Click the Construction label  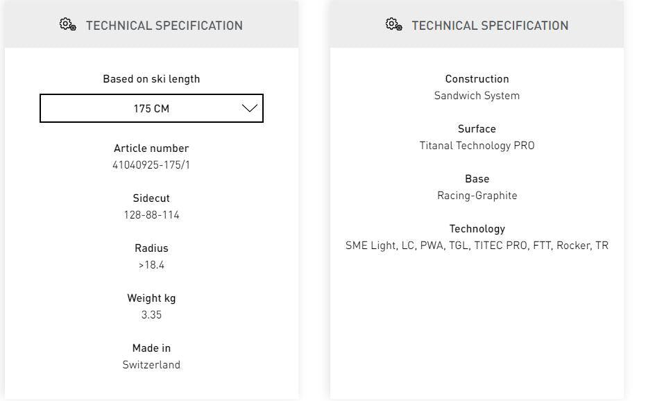[x=477, y=79]
